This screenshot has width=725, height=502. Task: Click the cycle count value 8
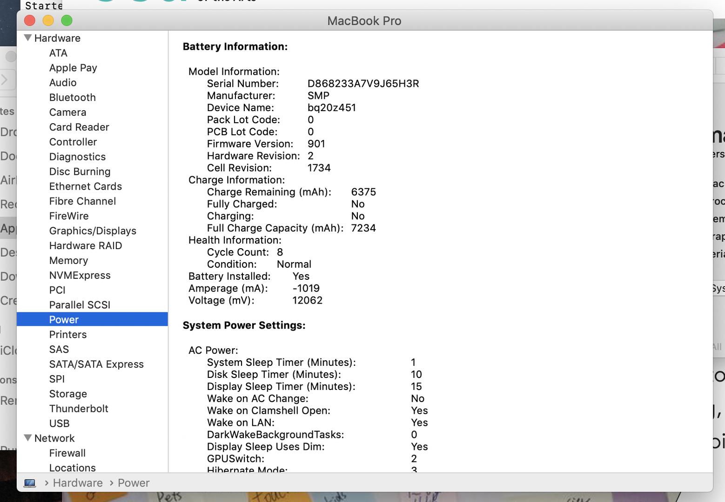click(280, 252)
